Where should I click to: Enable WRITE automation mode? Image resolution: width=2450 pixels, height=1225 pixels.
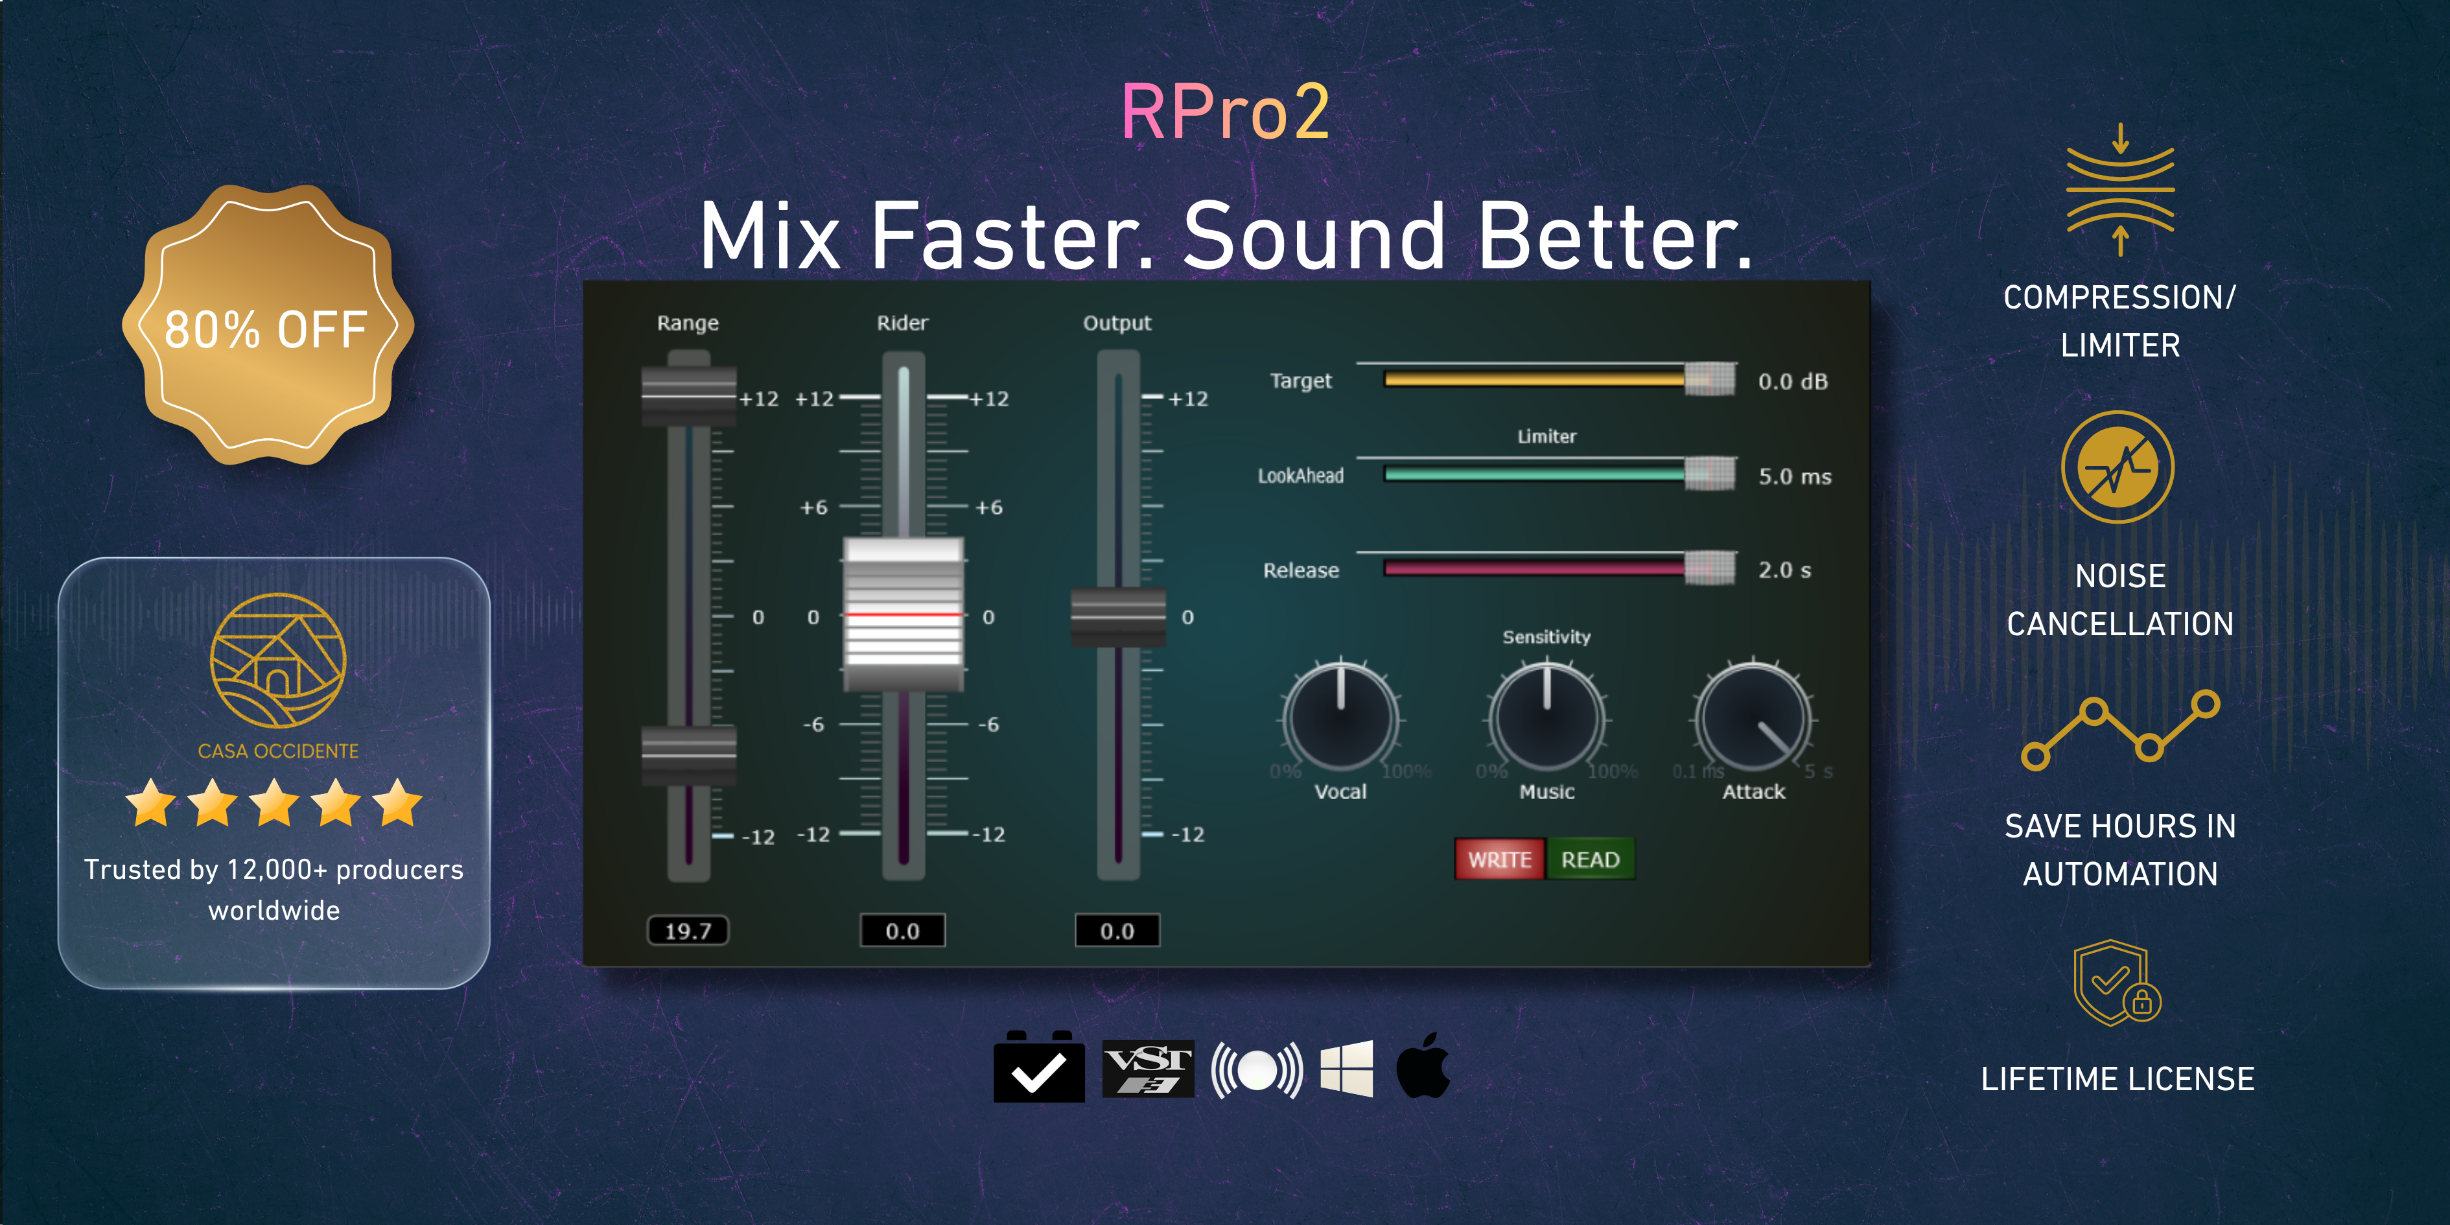tap(1499, 859)
